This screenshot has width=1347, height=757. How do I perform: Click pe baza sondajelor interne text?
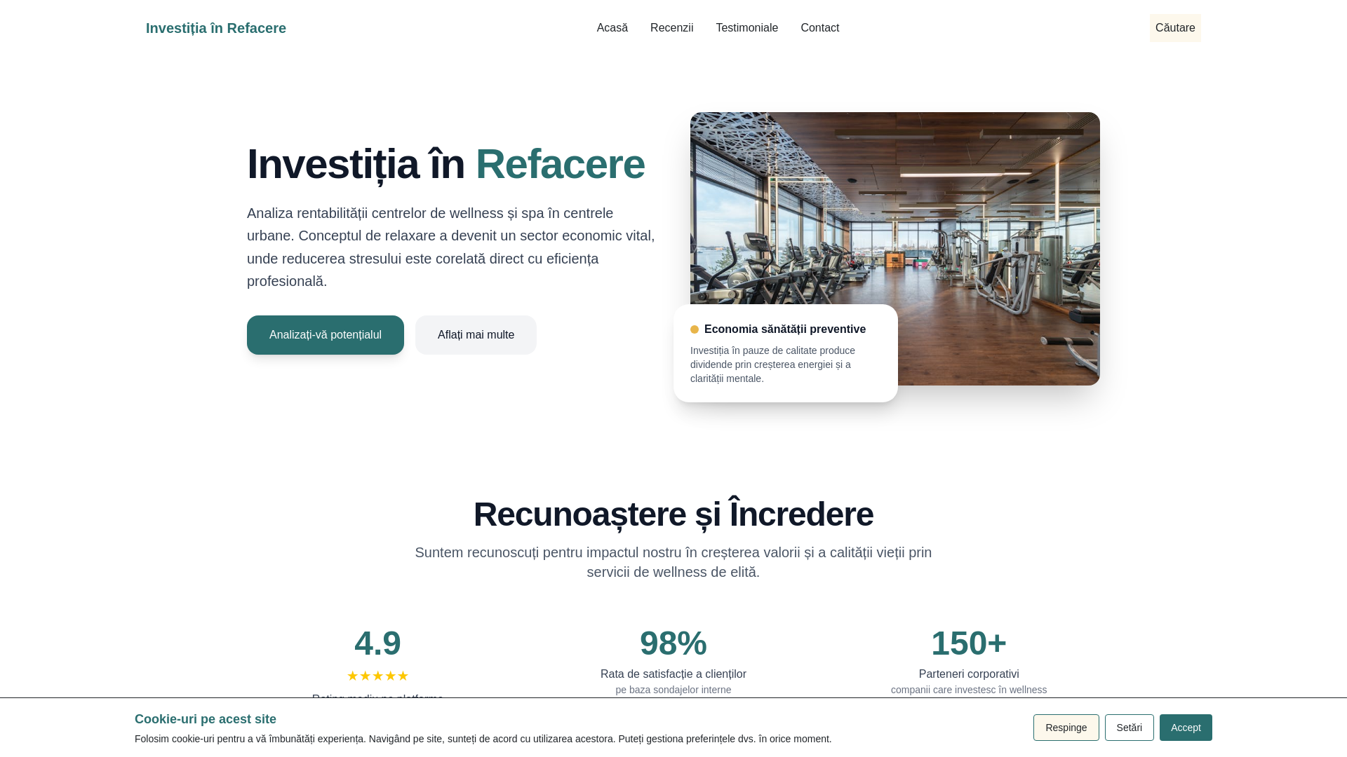(x=673, y=690)
